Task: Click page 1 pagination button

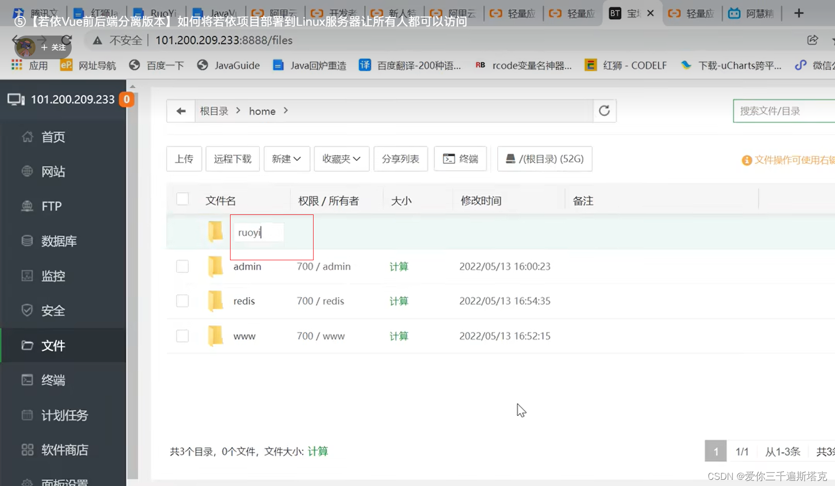Action: coord(716,451)
